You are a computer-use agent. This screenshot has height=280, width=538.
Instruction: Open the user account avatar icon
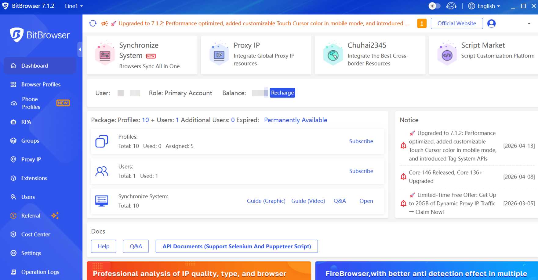491,23
